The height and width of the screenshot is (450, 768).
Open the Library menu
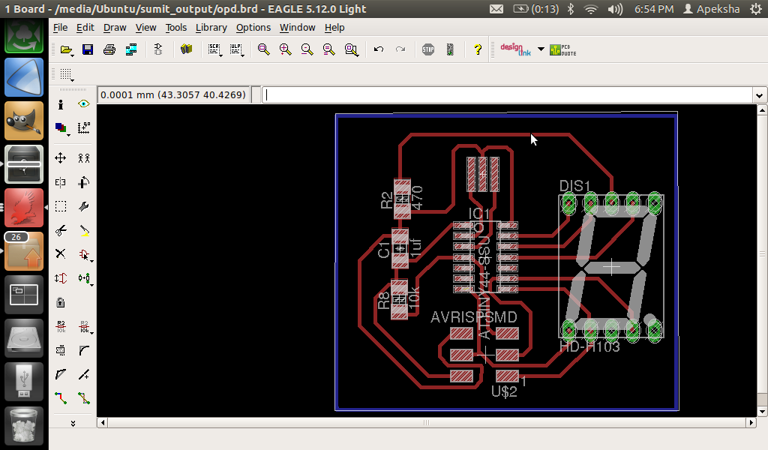(x=211, y=28)
